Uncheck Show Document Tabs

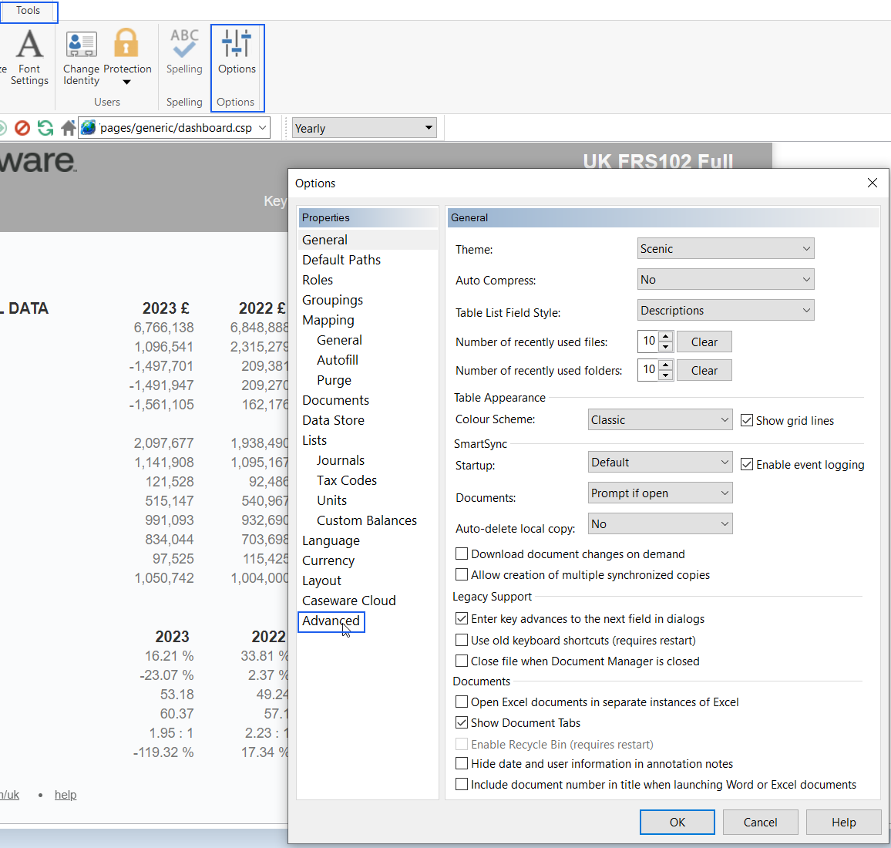tap(462, 722)
